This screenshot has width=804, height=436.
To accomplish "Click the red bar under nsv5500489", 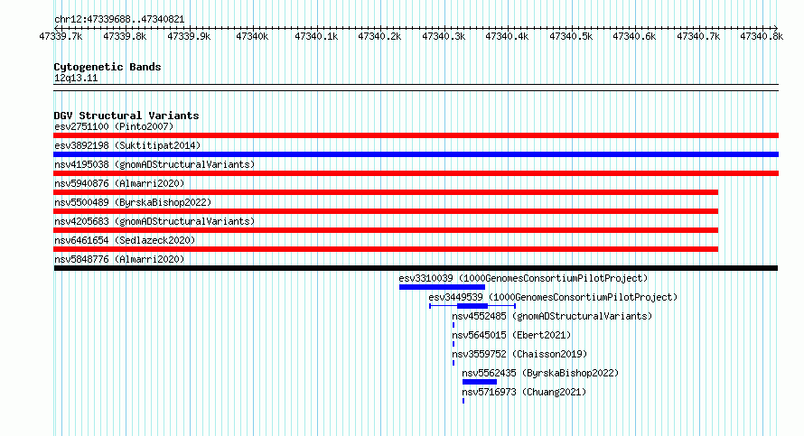I will (x=386, y=211).
